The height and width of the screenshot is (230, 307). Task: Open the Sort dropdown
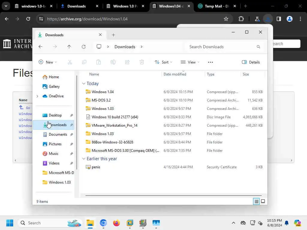click(163, 62)
